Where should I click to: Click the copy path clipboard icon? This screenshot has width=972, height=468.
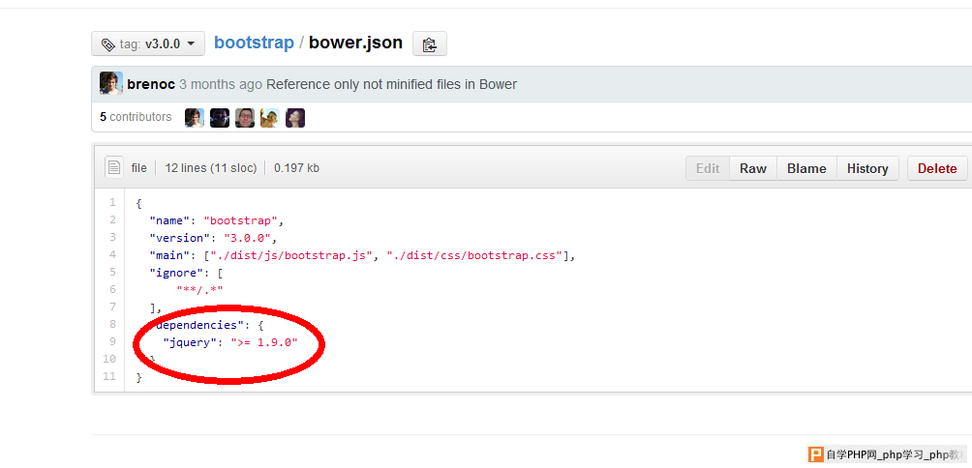(430, 44)
